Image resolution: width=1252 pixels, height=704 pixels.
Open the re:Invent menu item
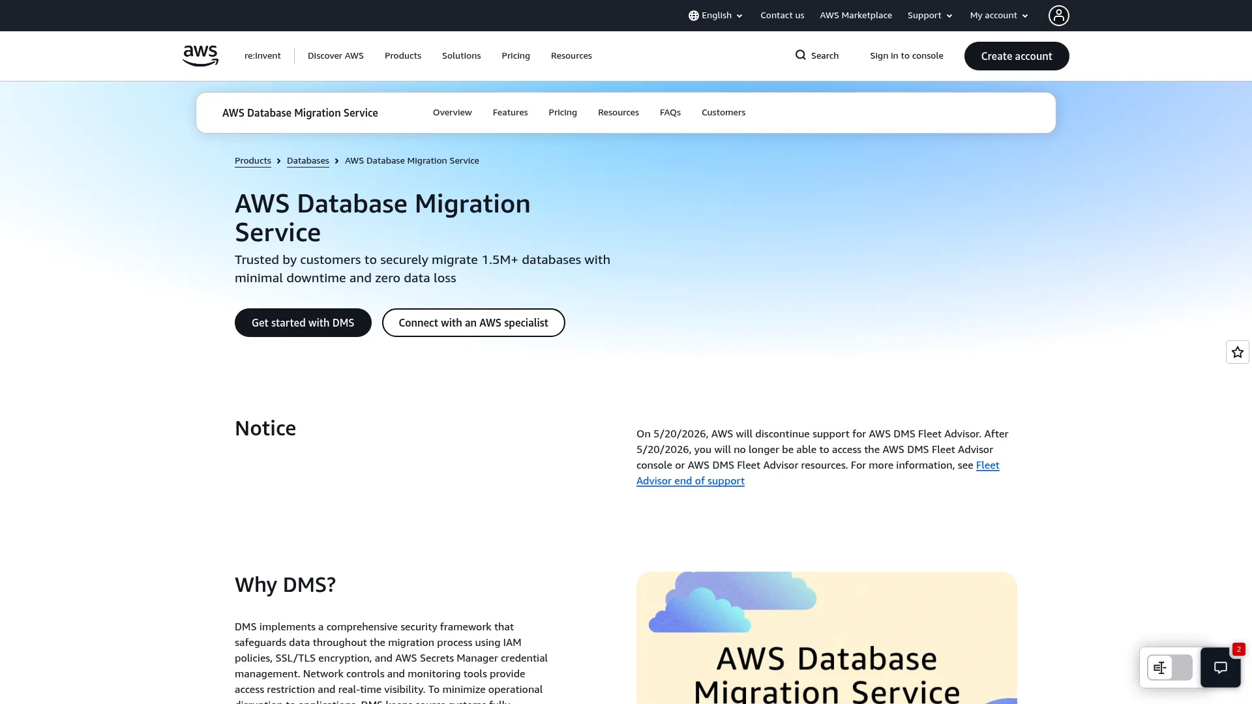262,55
